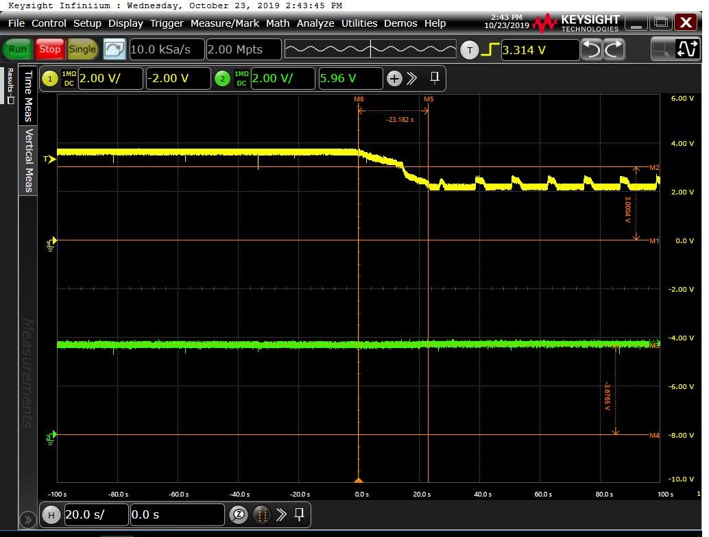Image resolution: width=709 pixels, height=537 pixels.
Task: Select the 2.00 Mpts memory depth field
Action: pyautogui.click(x=243, y=49)
